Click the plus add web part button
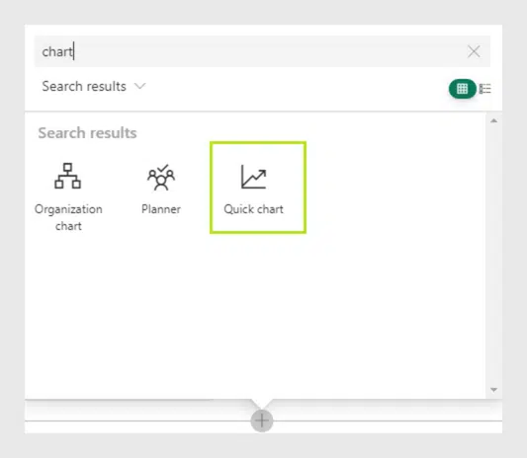Viewport: 527px width, 458px height. [262, 420]
